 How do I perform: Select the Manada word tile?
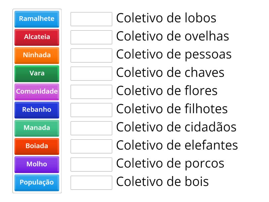coord(36,128)
